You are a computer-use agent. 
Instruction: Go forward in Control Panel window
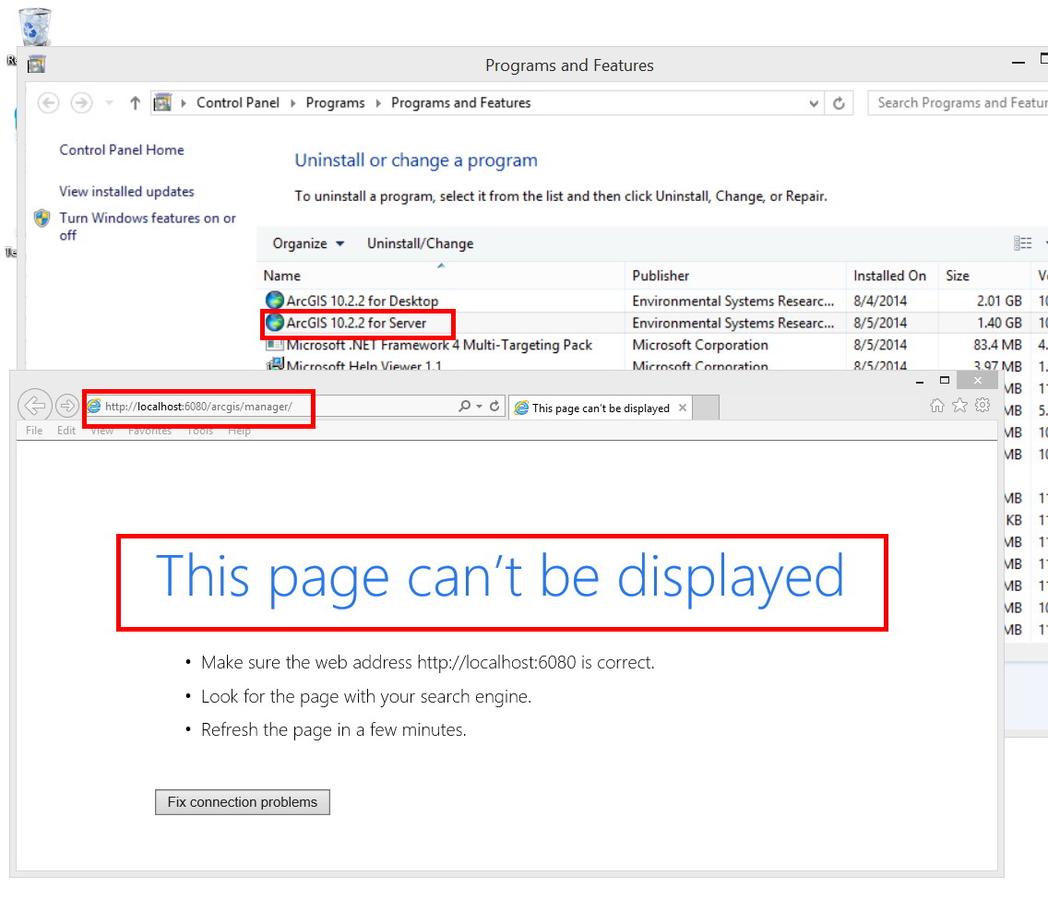pos(81,103)
